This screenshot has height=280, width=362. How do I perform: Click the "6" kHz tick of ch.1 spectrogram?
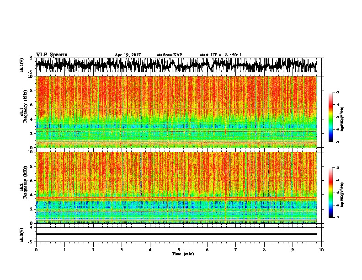pos(32,105)
